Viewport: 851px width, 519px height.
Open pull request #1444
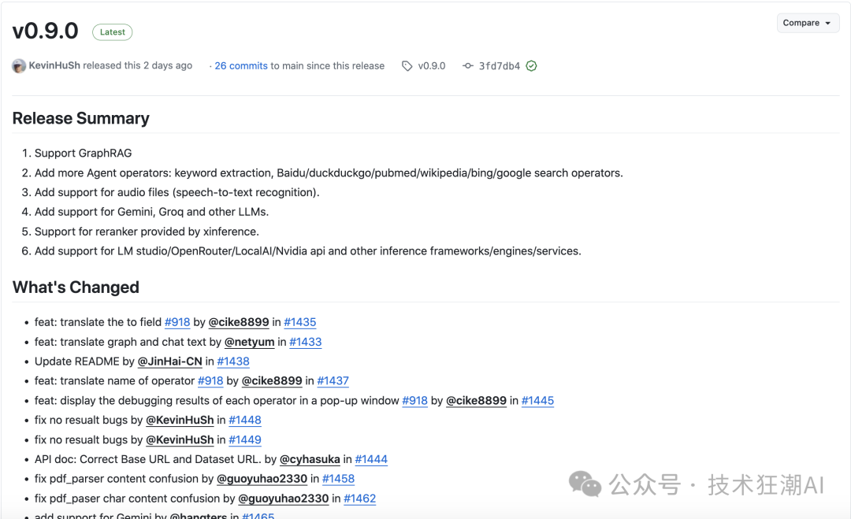(371, 459)
